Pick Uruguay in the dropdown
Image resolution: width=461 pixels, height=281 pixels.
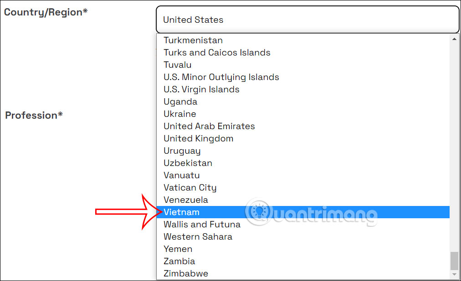[x=182, y=151]
